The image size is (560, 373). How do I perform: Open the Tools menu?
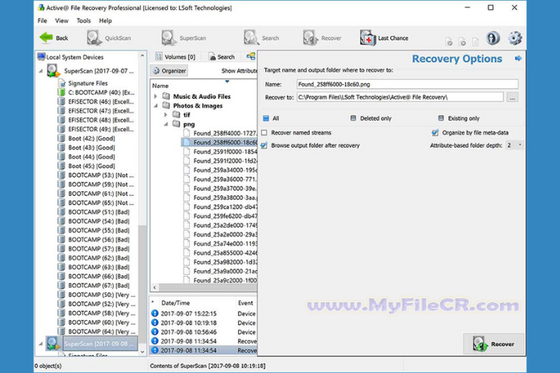(83, 21)
